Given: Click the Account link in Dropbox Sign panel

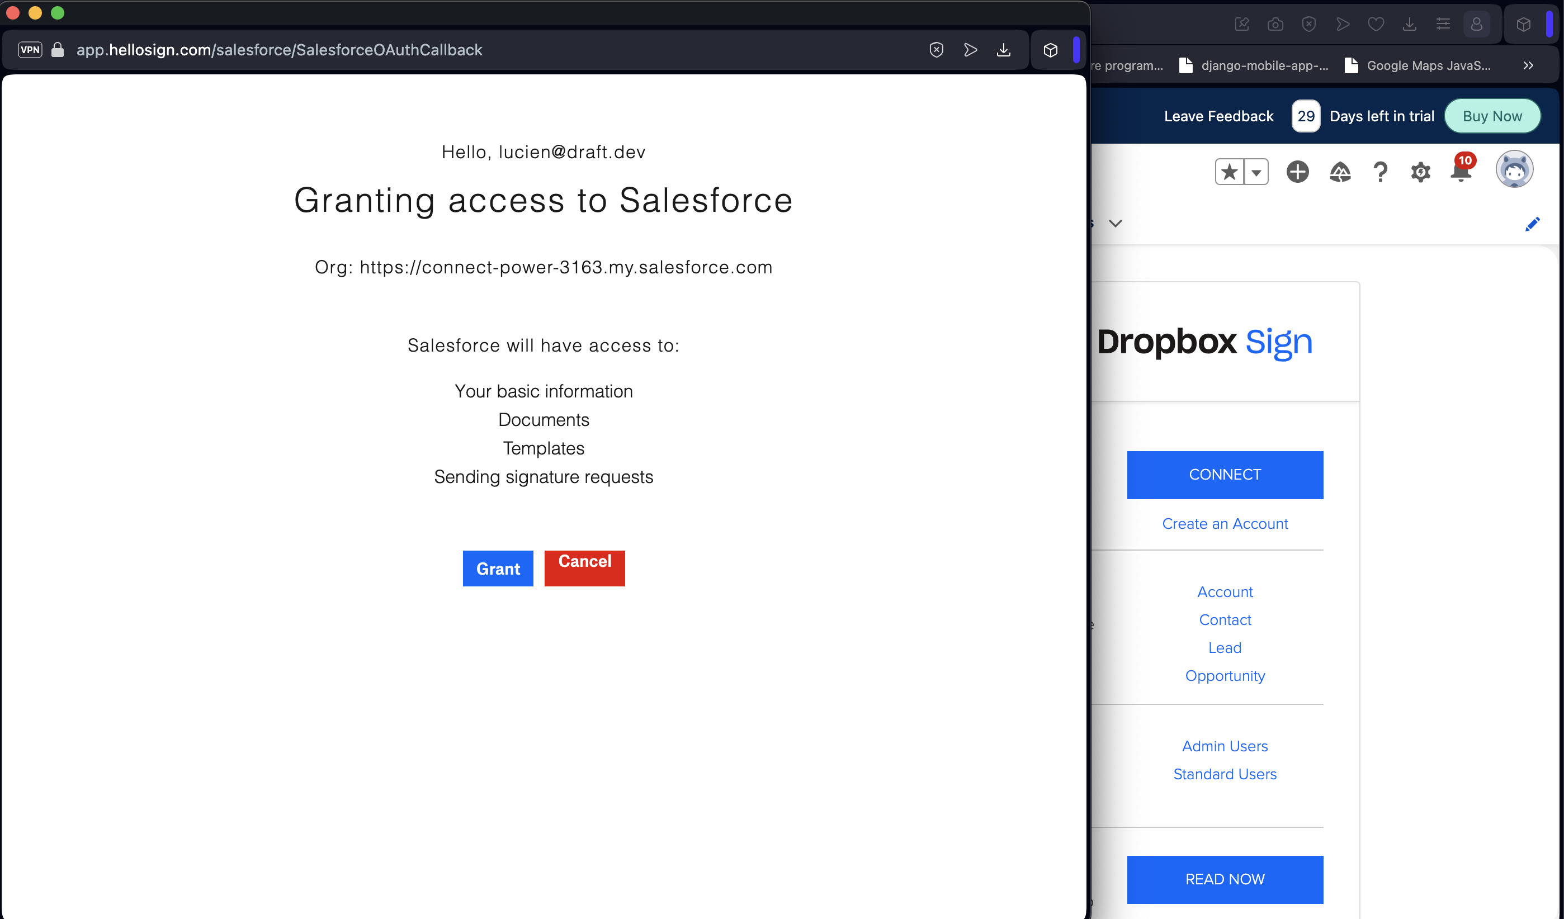Looking at the screenshot, I should (1225, 592).
